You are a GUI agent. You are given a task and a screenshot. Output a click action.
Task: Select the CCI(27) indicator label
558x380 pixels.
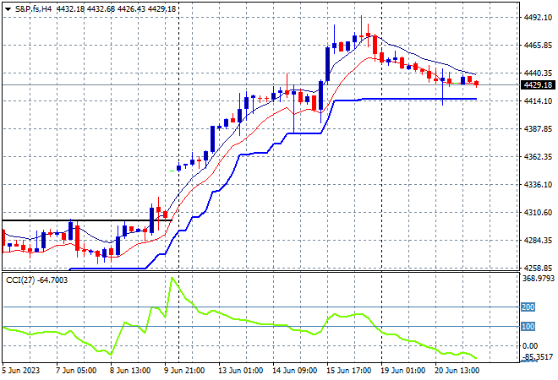(20, 280)
